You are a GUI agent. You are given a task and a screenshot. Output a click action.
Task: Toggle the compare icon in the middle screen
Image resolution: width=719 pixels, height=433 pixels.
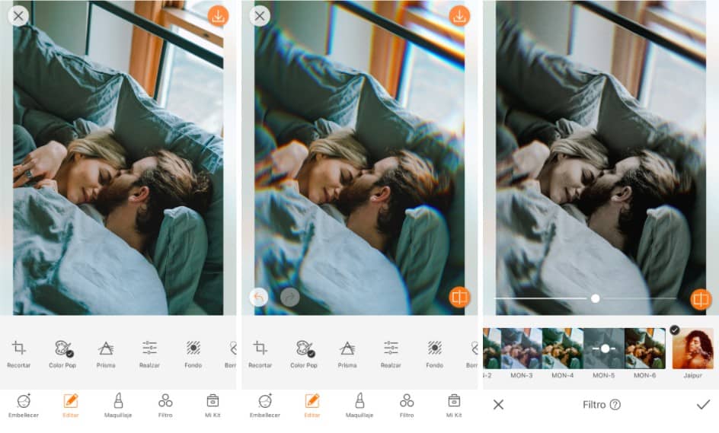coord(459,297)
